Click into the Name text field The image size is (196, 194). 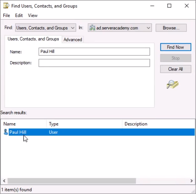click(x=94, y=52)
